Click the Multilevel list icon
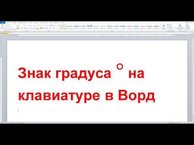The image size is (194, 145). point(47,25)
